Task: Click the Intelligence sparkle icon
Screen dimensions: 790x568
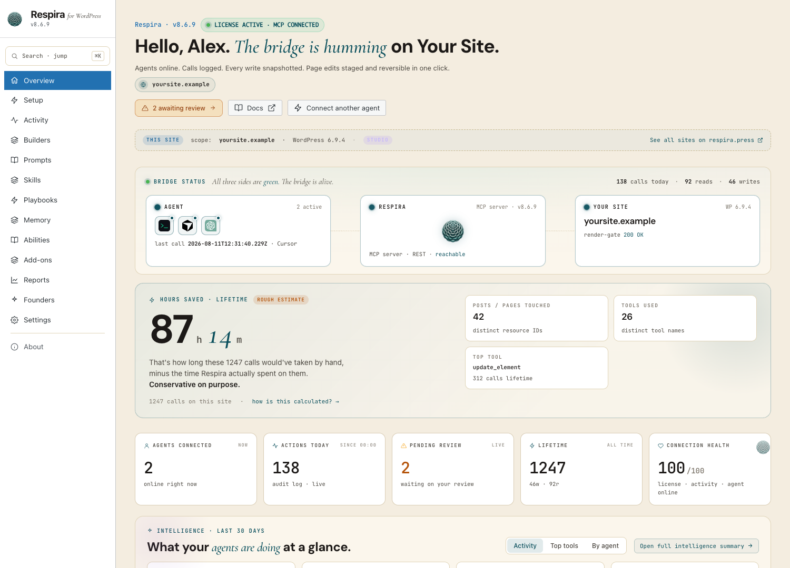Action: 150,531
